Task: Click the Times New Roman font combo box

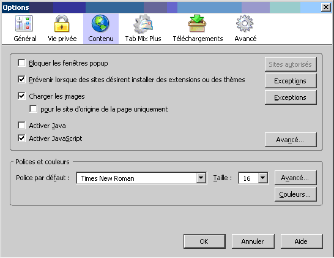Action: (141, 178)
